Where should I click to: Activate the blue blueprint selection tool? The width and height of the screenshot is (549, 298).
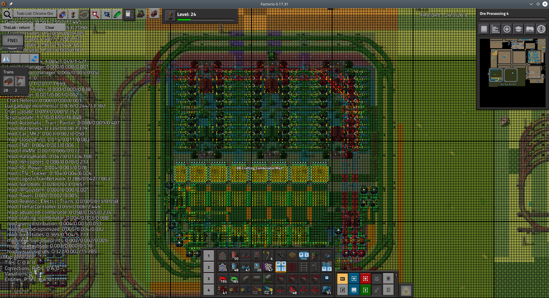point(354,279)
